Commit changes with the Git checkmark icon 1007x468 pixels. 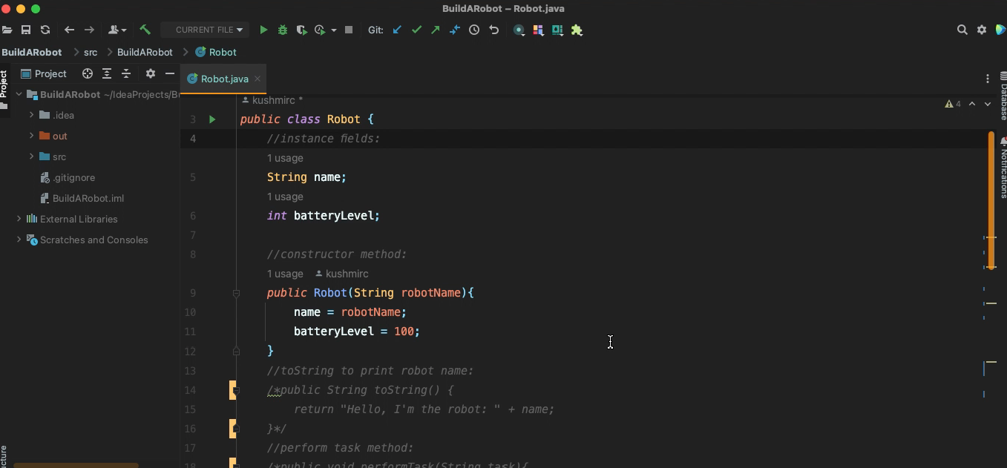[x=417, y=30]
